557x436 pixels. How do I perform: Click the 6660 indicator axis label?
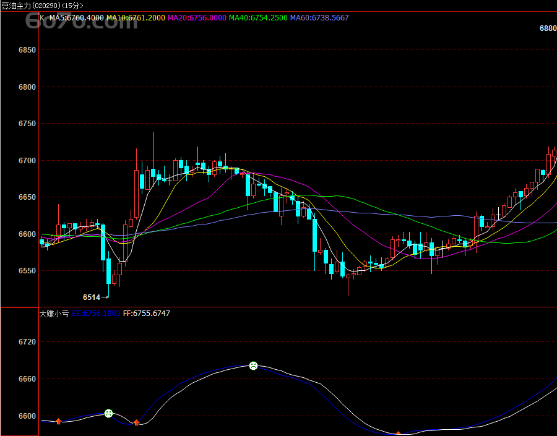tap(27, 379)
